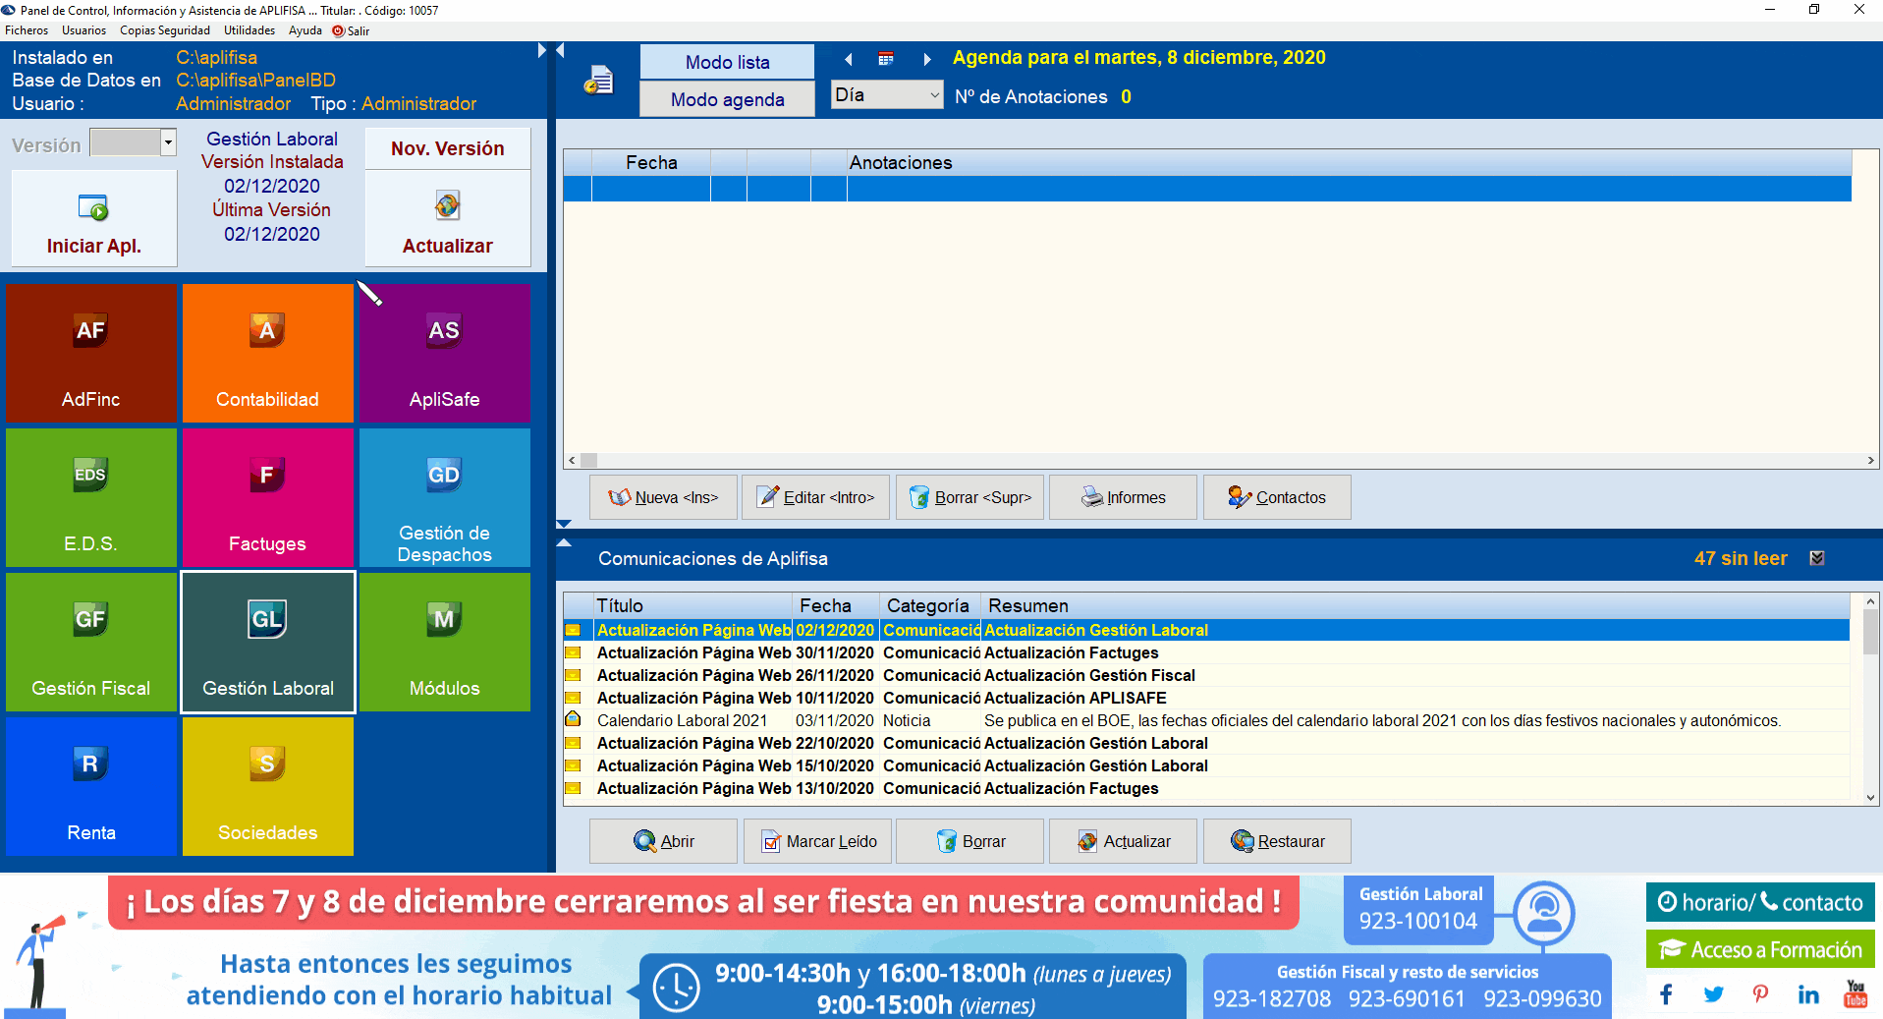
Task: Select row Actualización Gestión Fiscal 26/11/2020
Action: [x=1207, y=675]
